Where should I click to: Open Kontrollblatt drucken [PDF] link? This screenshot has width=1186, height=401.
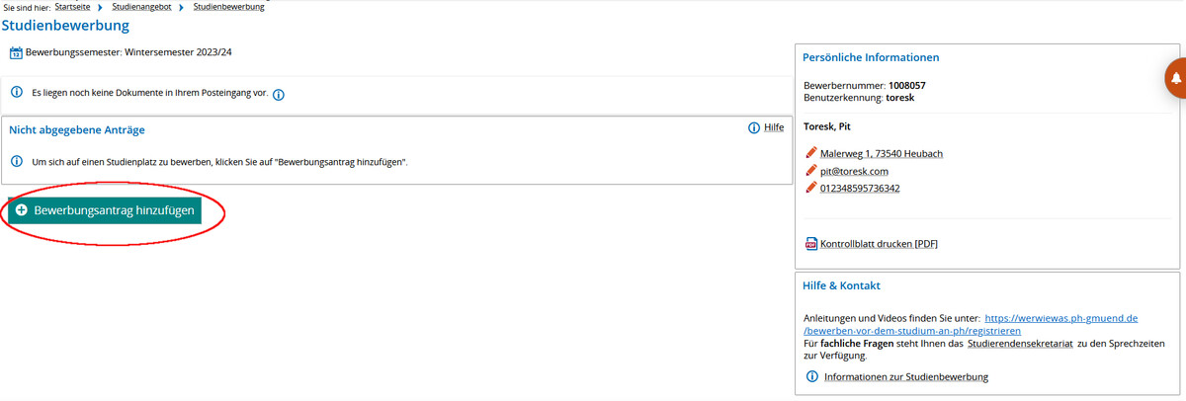pyautogui.click(x=879, y=244)
